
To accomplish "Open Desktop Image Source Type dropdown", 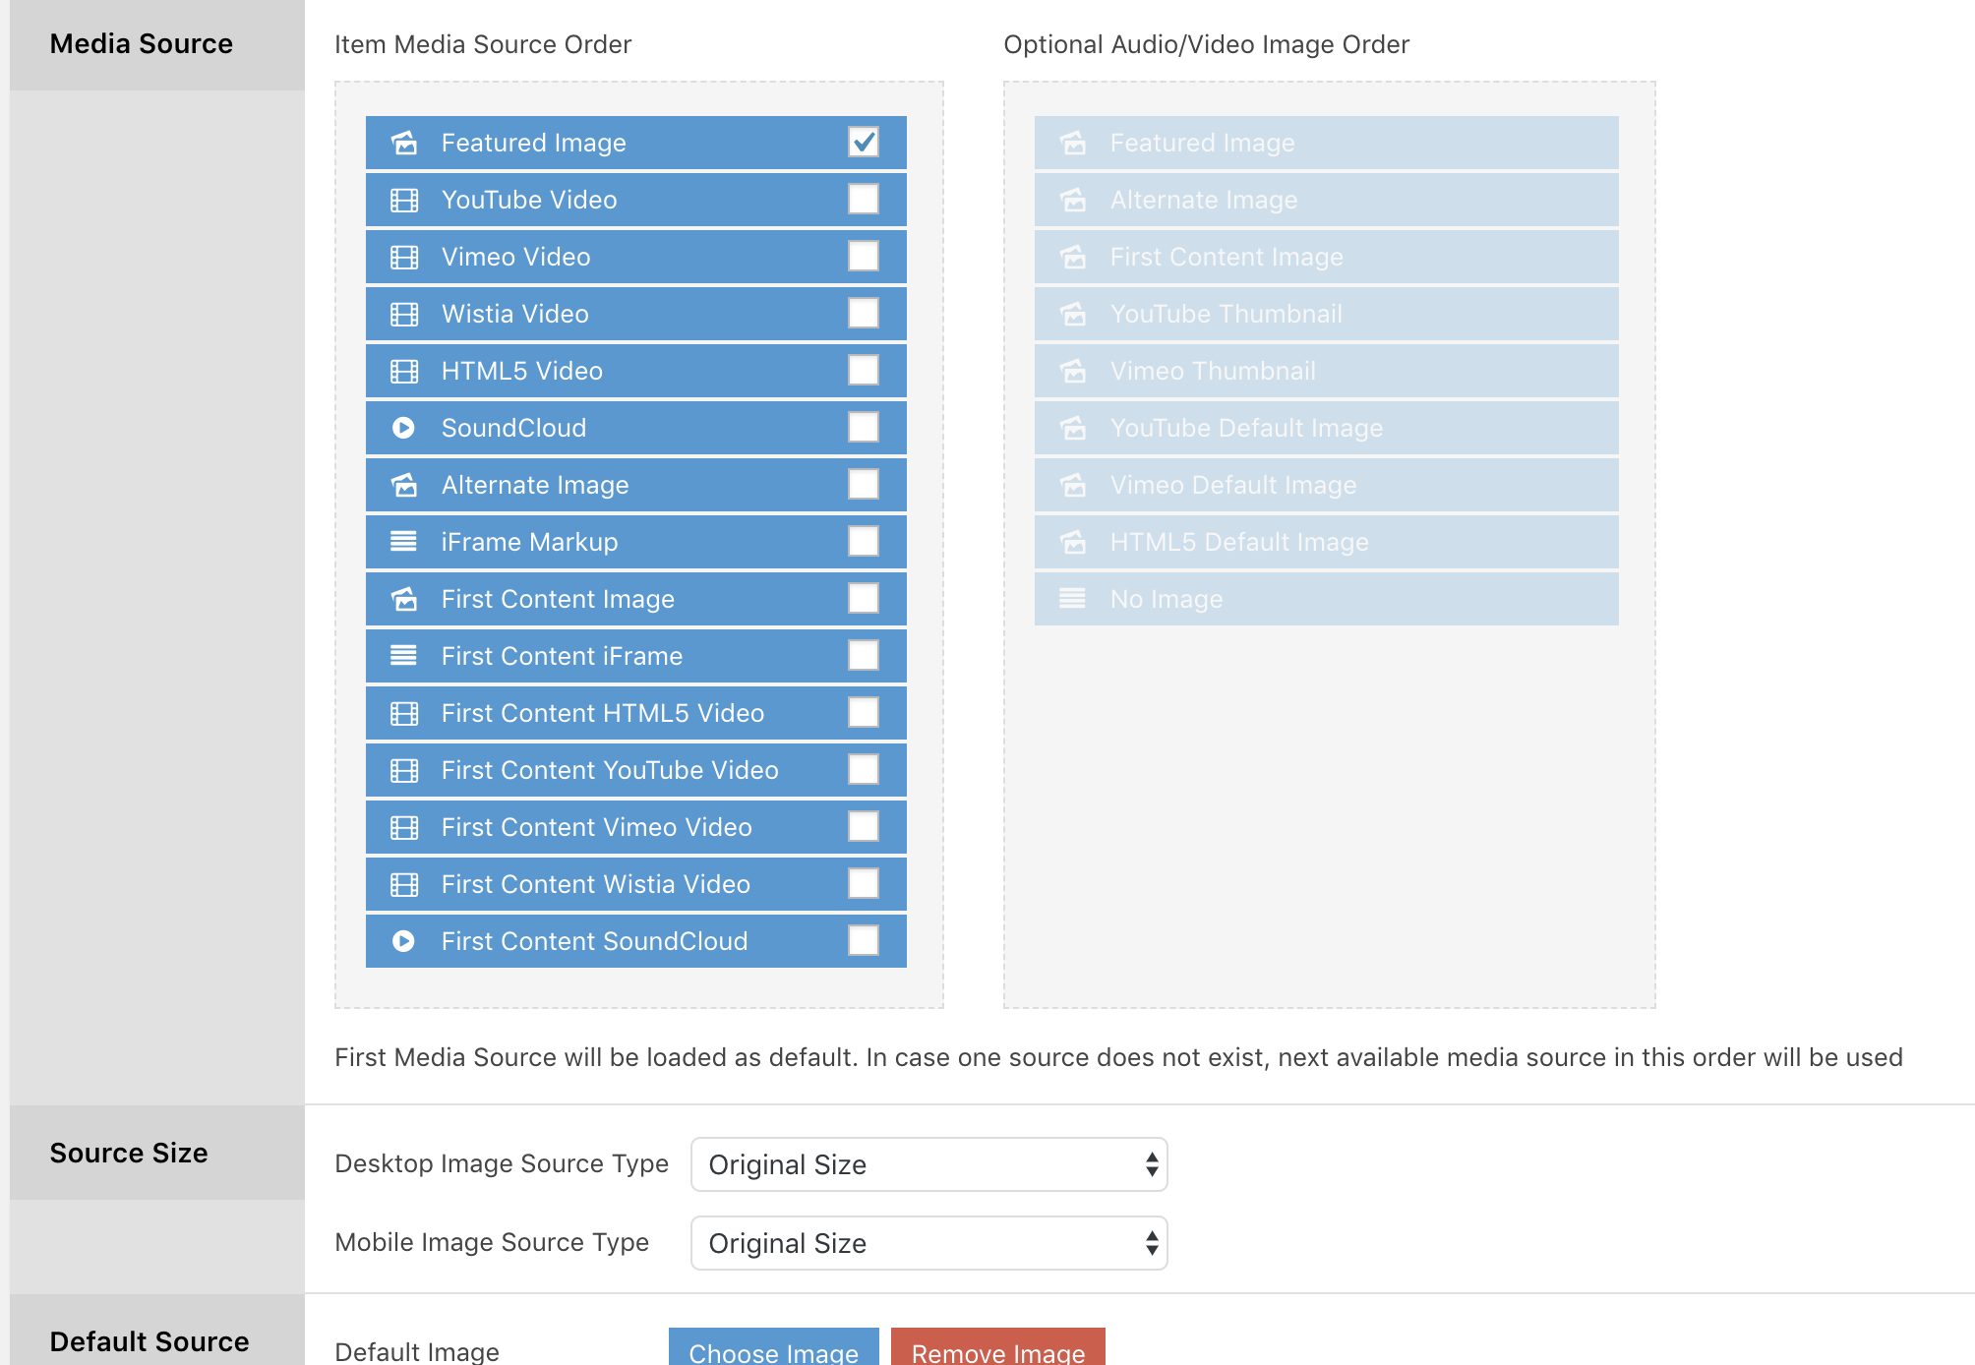I will coord(928,1164).
